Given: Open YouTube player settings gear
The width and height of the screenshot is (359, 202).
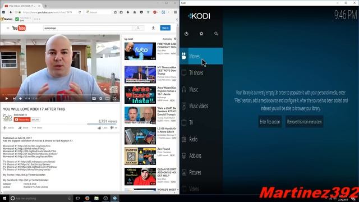Looking at the screenshot, I should [101, 99].
